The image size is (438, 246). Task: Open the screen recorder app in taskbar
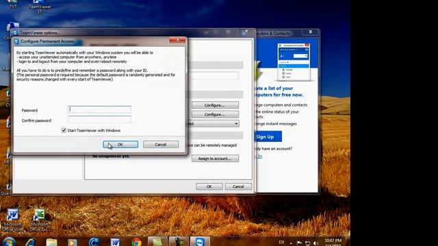point(179,241)
